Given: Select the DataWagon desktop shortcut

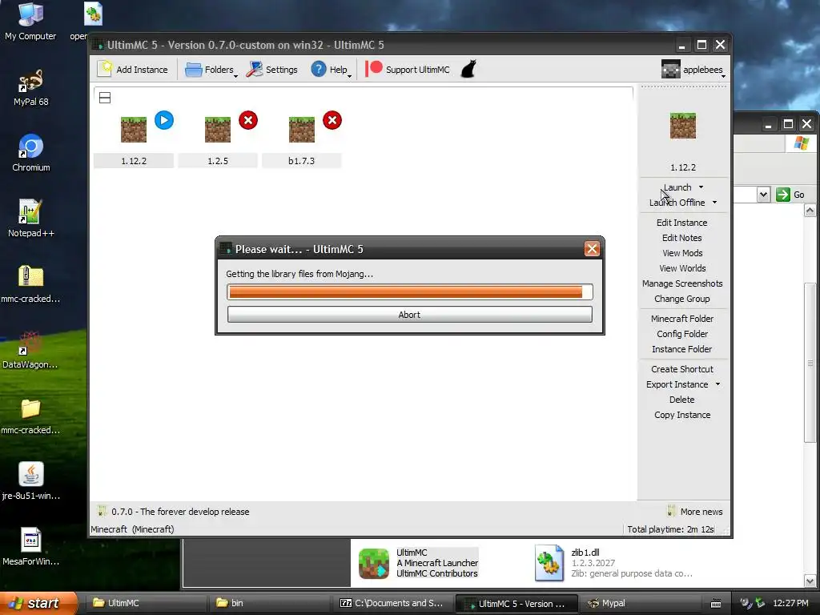Looking at the screenshot, I should tap(30, 350).
